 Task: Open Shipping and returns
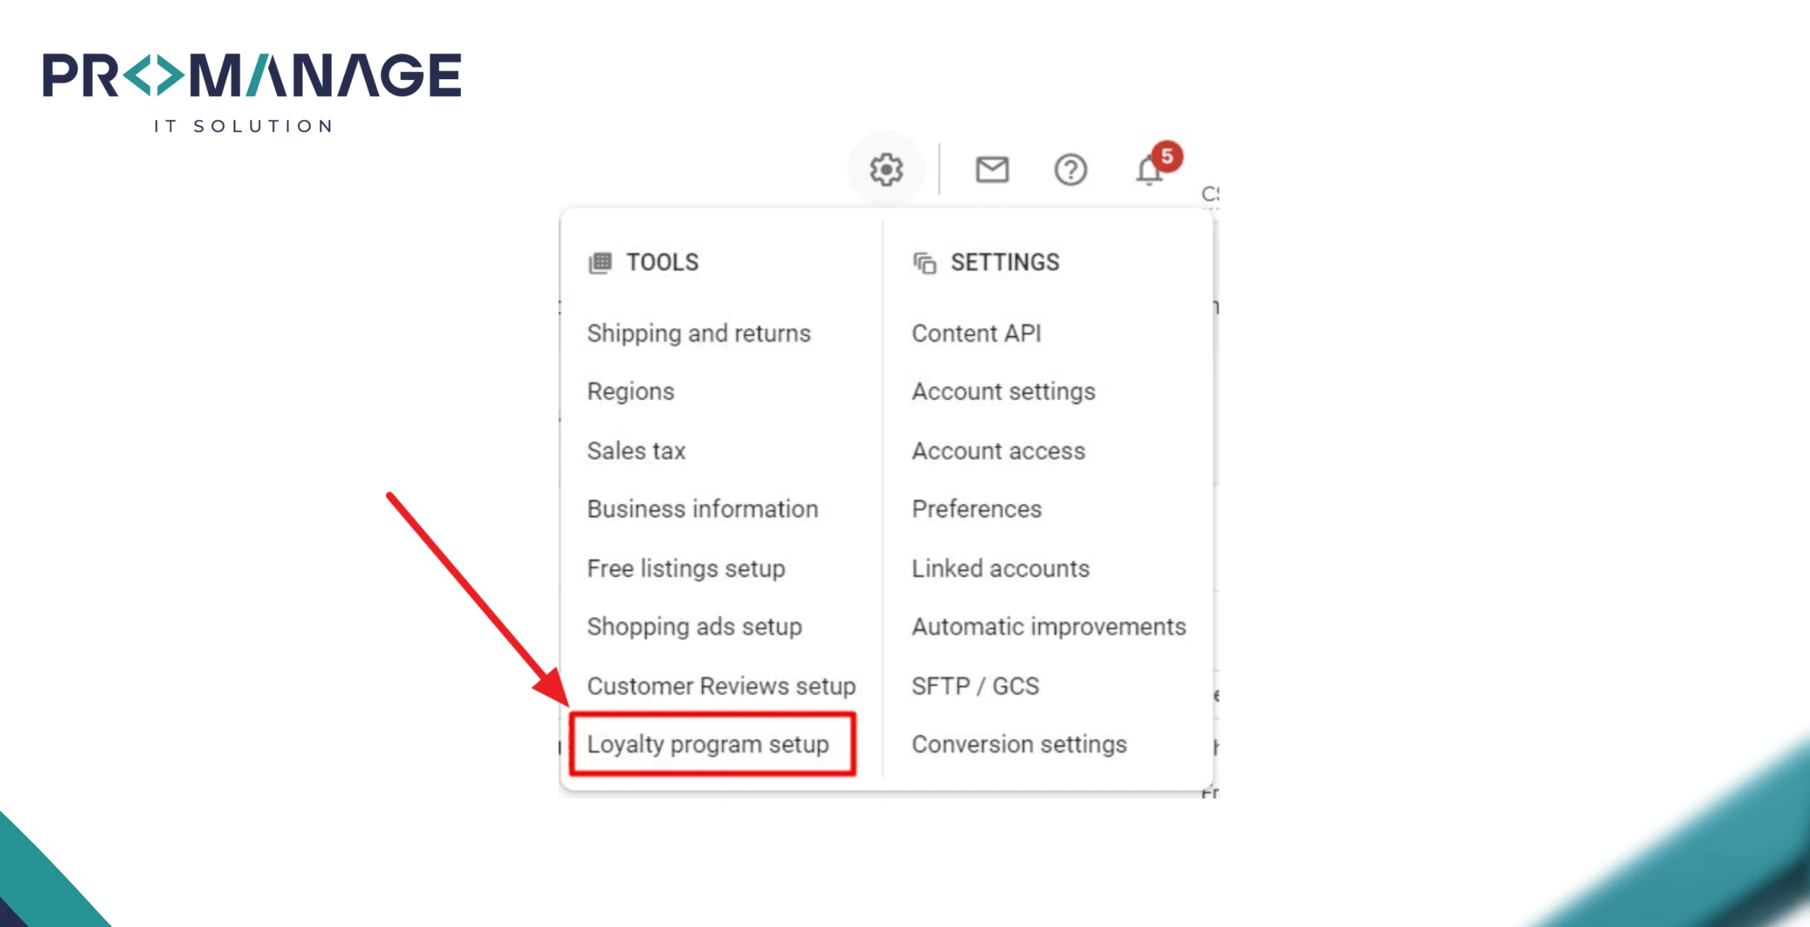point(699,332)
